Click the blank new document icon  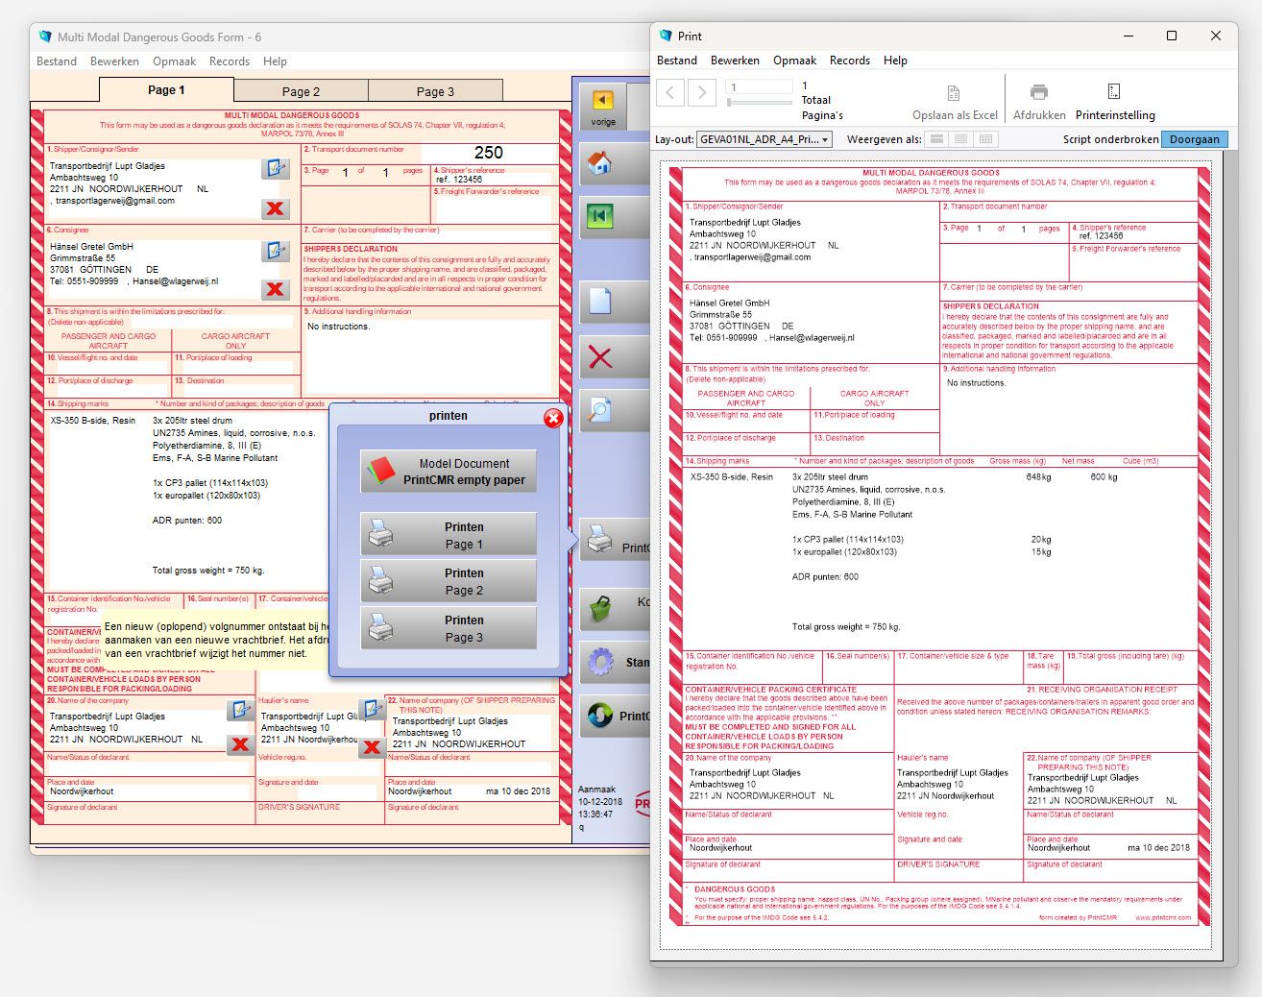[x=600, y=301]
